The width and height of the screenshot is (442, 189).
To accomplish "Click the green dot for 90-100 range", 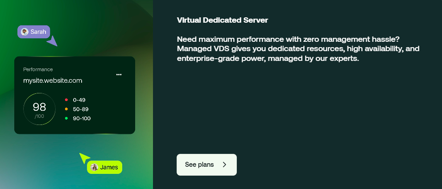I will tap(66, 118).
